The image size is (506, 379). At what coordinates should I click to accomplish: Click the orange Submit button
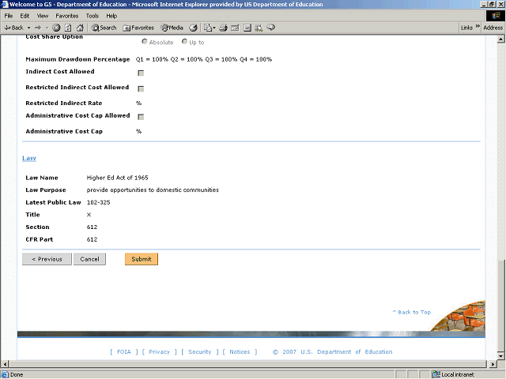point(142,259)
